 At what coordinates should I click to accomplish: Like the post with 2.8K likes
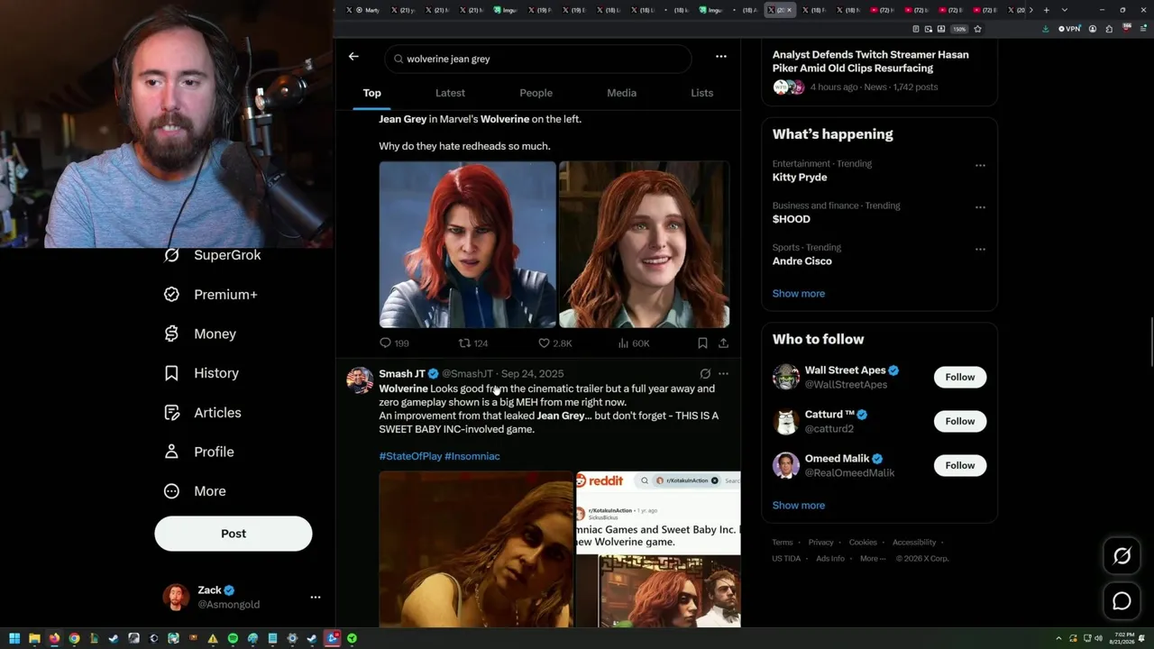554,343
